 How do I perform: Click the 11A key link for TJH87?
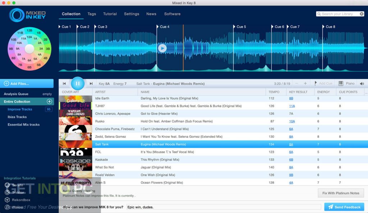[x=292, y=106]
